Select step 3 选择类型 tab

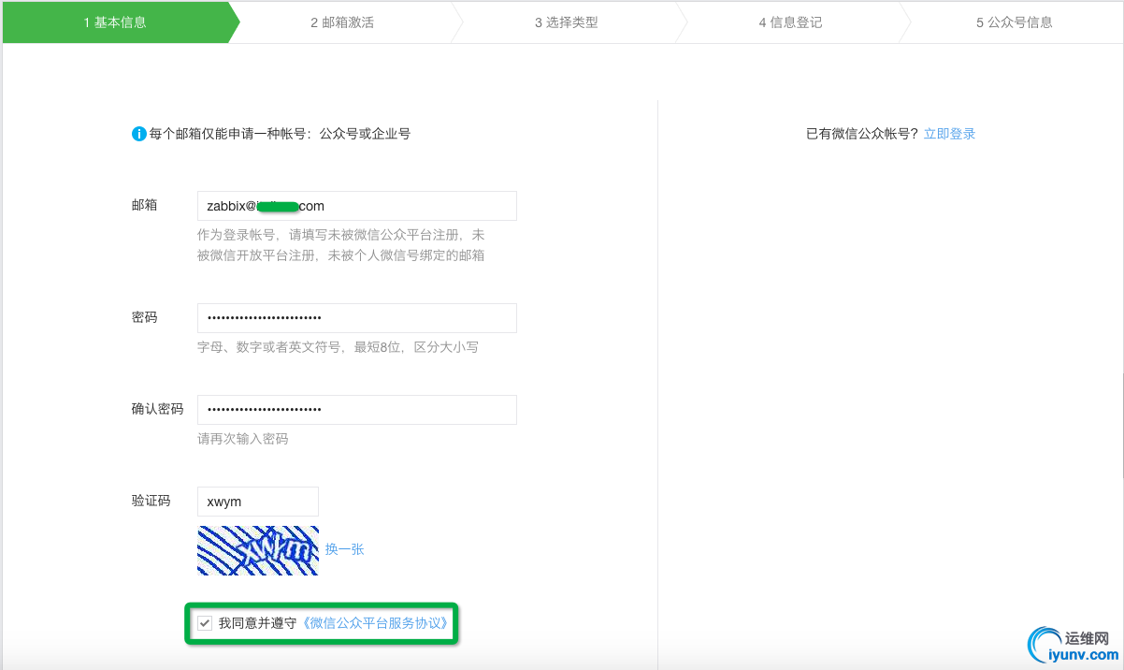coord(566,22)
